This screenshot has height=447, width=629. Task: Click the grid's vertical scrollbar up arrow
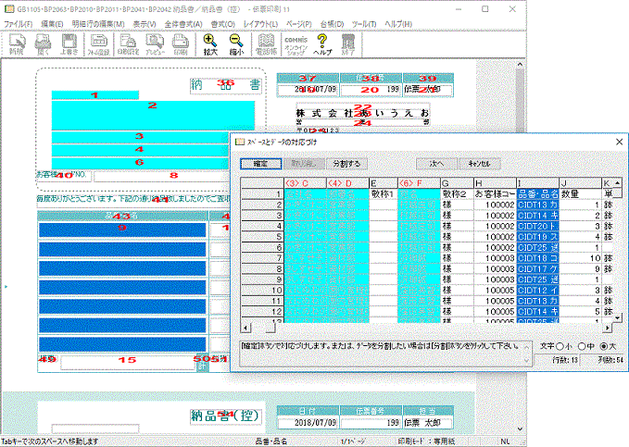click(617, 183)
